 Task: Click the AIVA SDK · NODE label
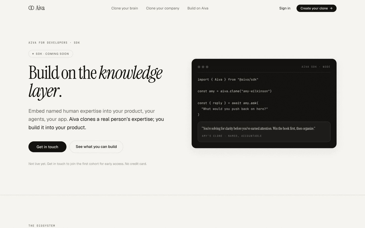tap(316, 67)
